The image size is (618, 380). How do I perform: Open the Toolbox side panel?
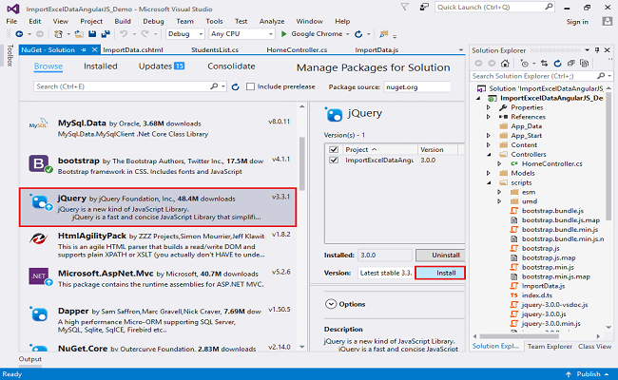pos(10,55)
